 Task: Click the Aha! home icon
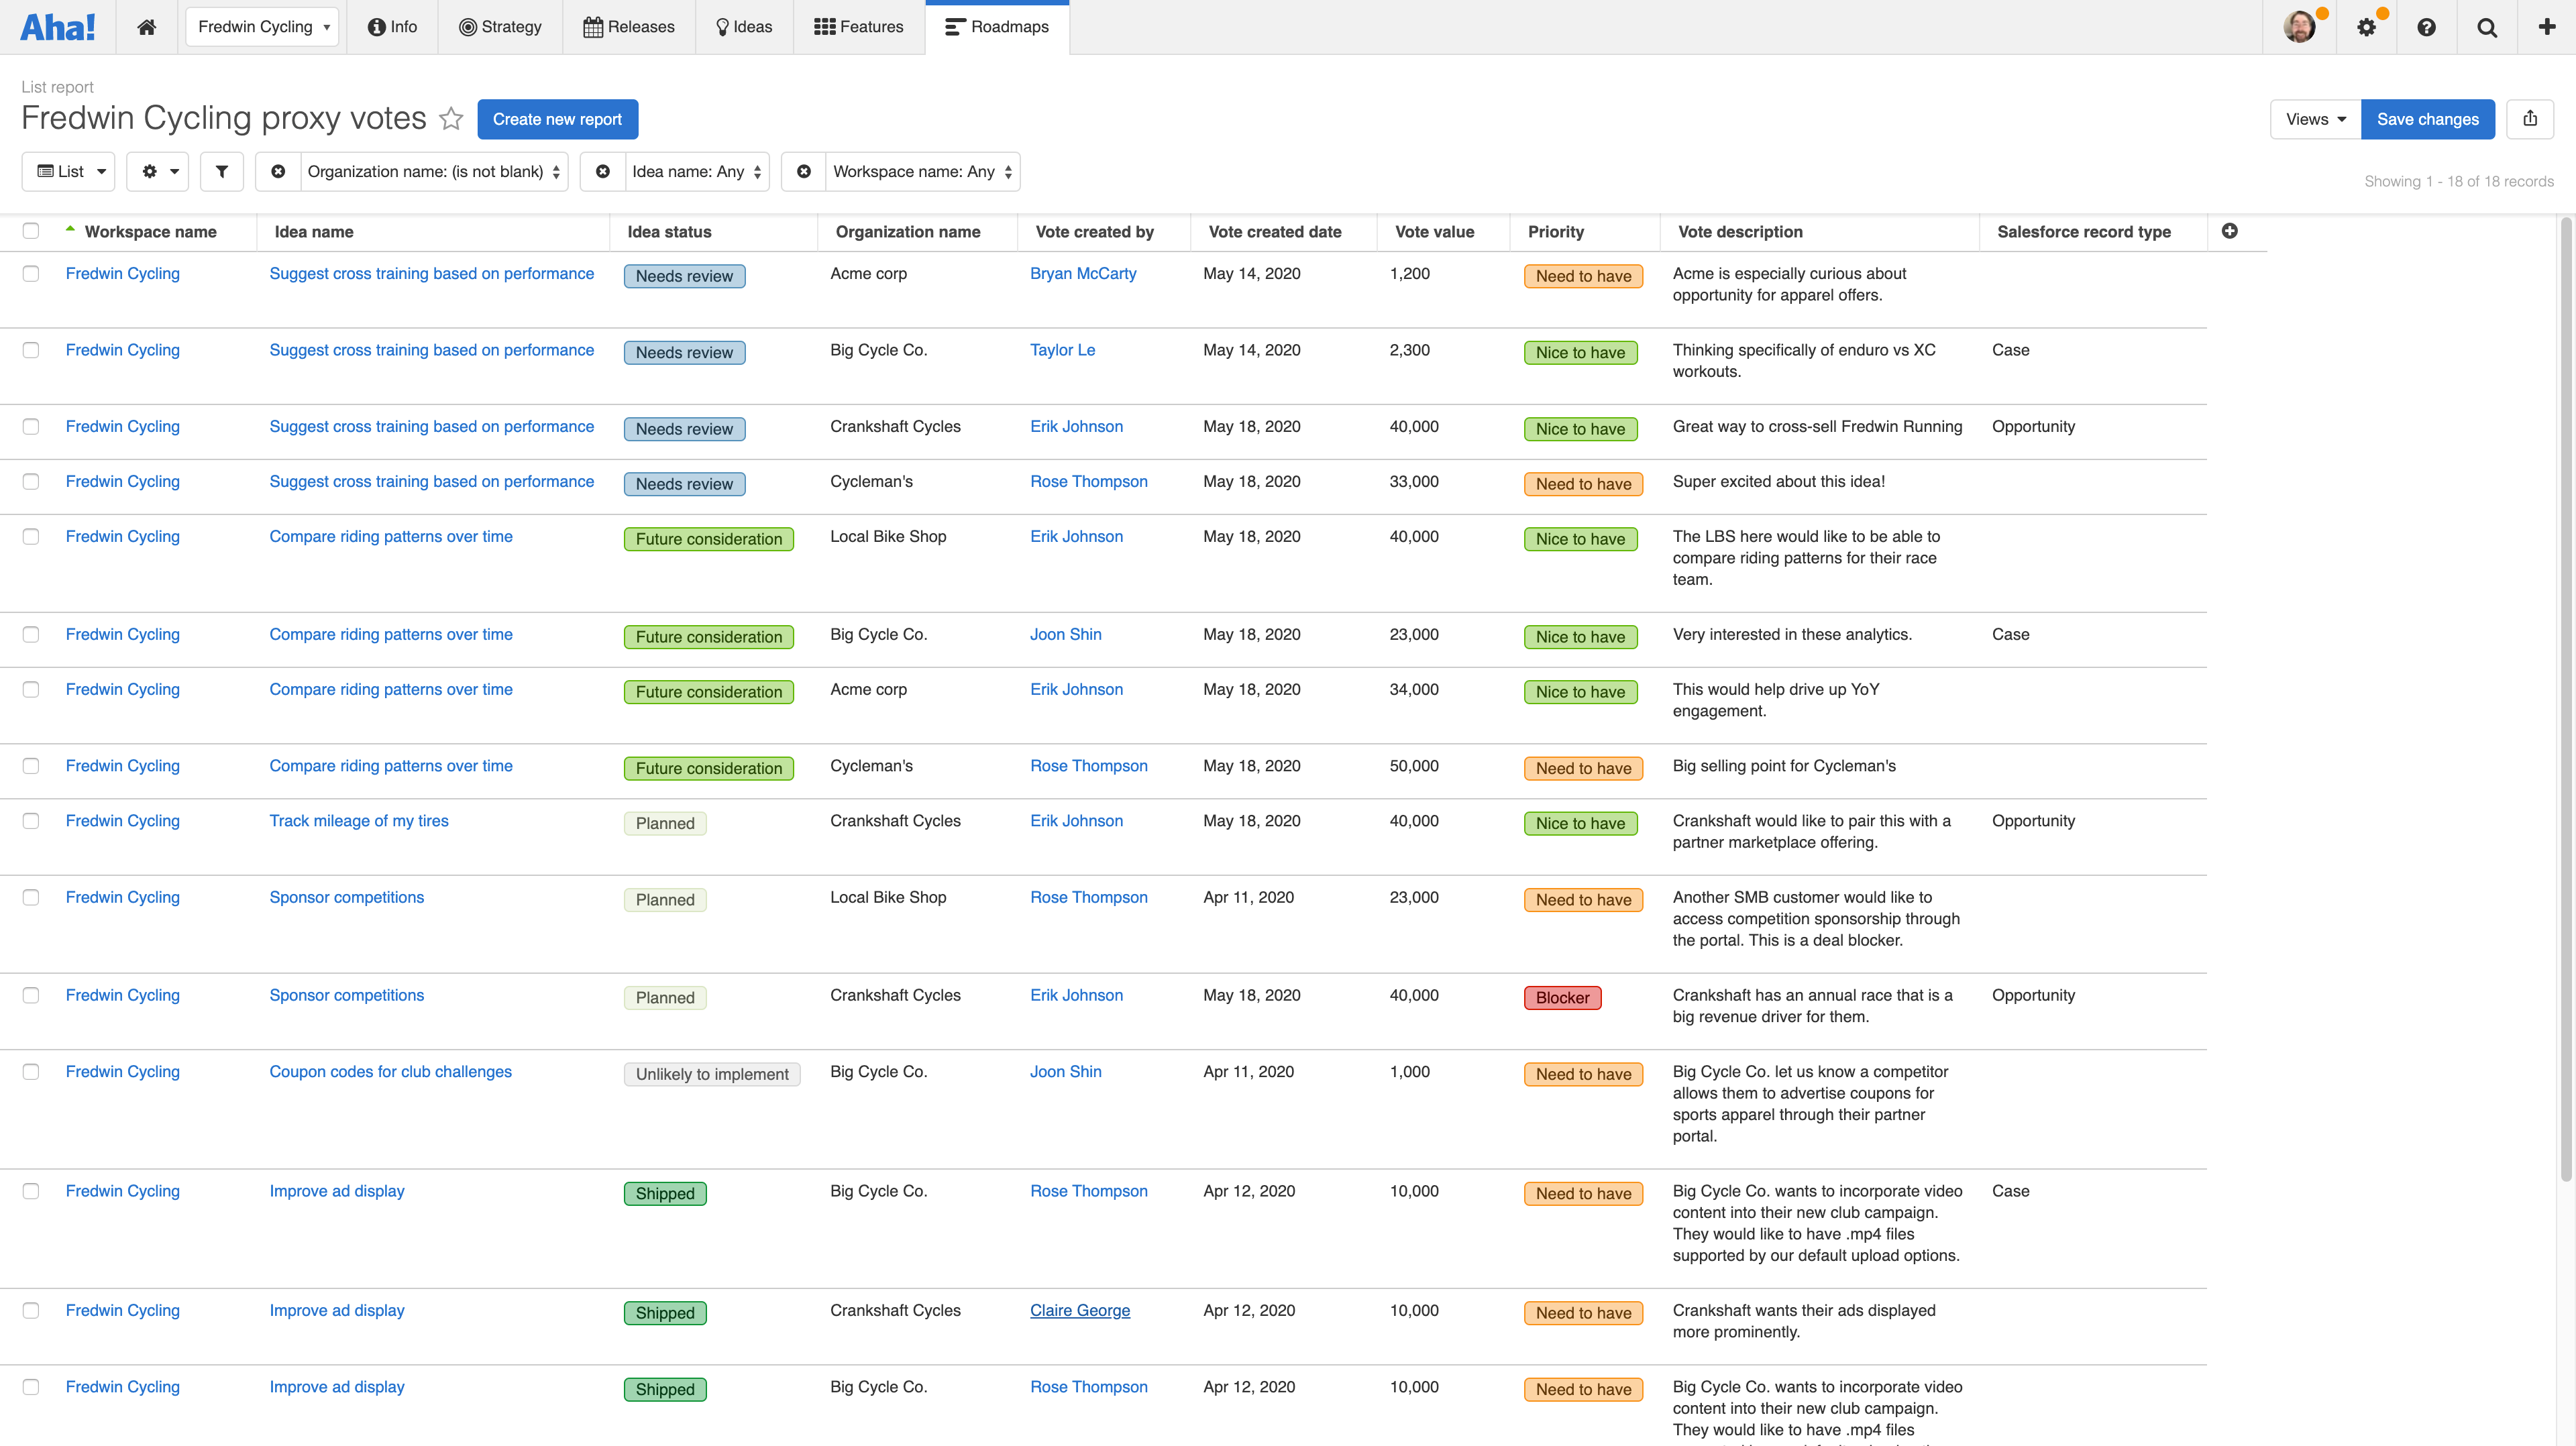click(146, 27)
